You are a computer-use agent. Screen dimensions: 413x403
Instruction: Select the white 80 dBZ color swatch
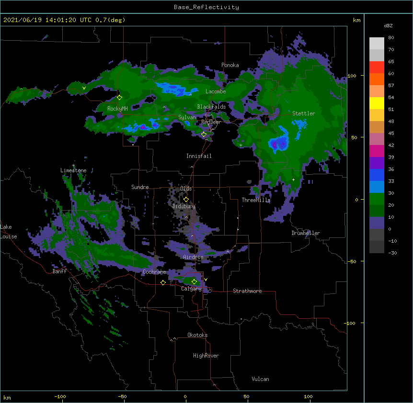377,44
